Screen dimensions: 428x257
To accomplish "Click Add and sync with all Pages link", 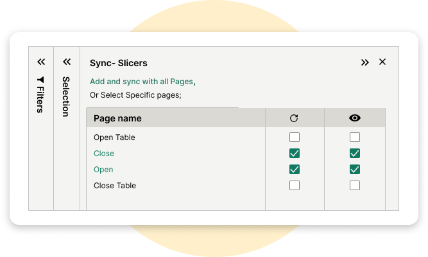I will (142, 82).
